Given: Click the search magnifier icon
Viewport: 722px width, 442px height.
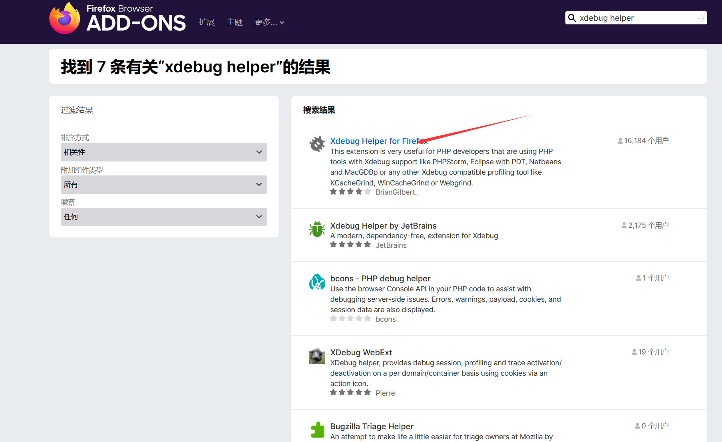Looking at the screenshot, I should coord(572,18).
